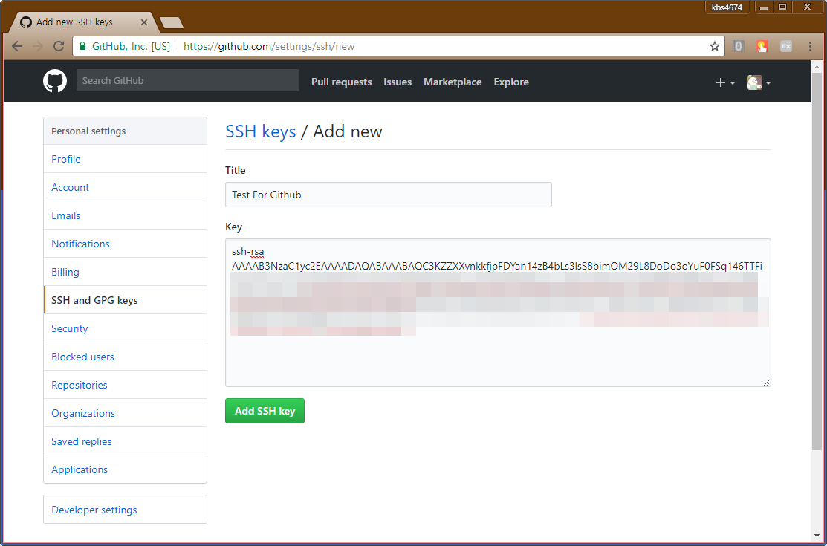Viewport: 827px width, 546px height.
Task: Click the GitHub Octocat logo
Action: pyautogui.click(x=55, y=81)
